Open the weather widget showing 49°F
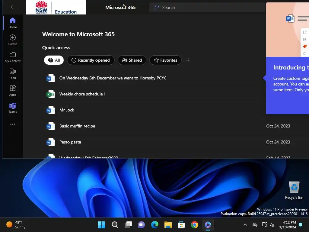Image resolution: width=309 pixels, height=232 pixels. point(16,225)
